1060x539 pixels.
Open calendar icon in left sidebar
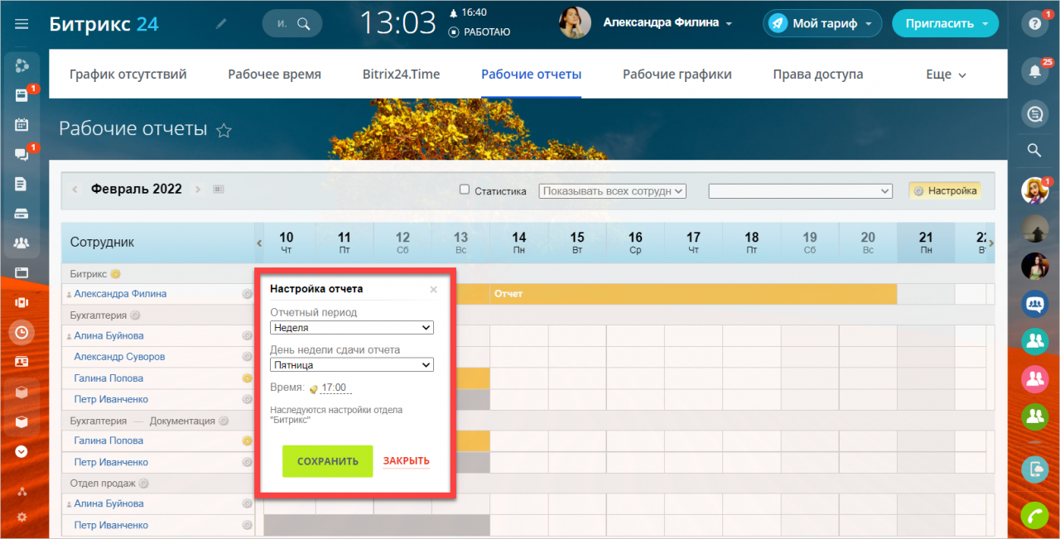pyautogui.click(x=22, y=125)
